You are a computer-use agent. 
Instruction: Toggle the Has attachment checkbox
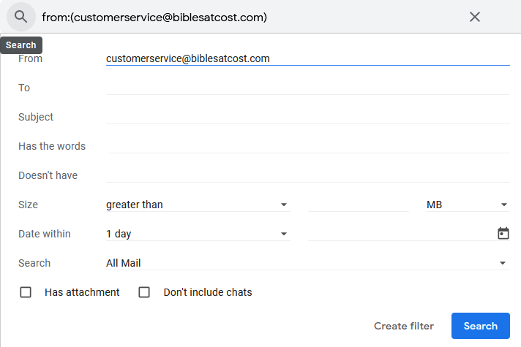[x=26, y=292]
